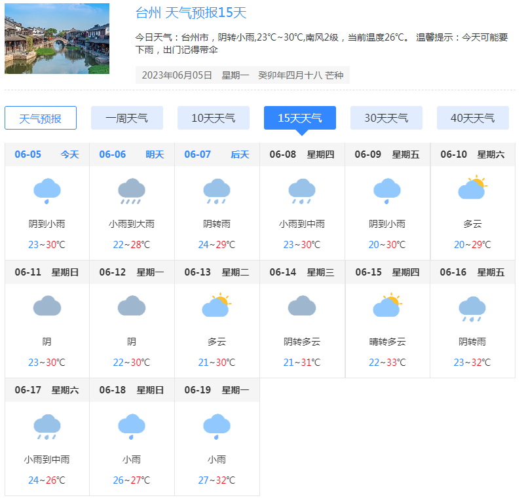Click the 06-19 星期一 date header
Image resolution: width=526 pixels, height=502 pixels.
[x=217, y=390]
